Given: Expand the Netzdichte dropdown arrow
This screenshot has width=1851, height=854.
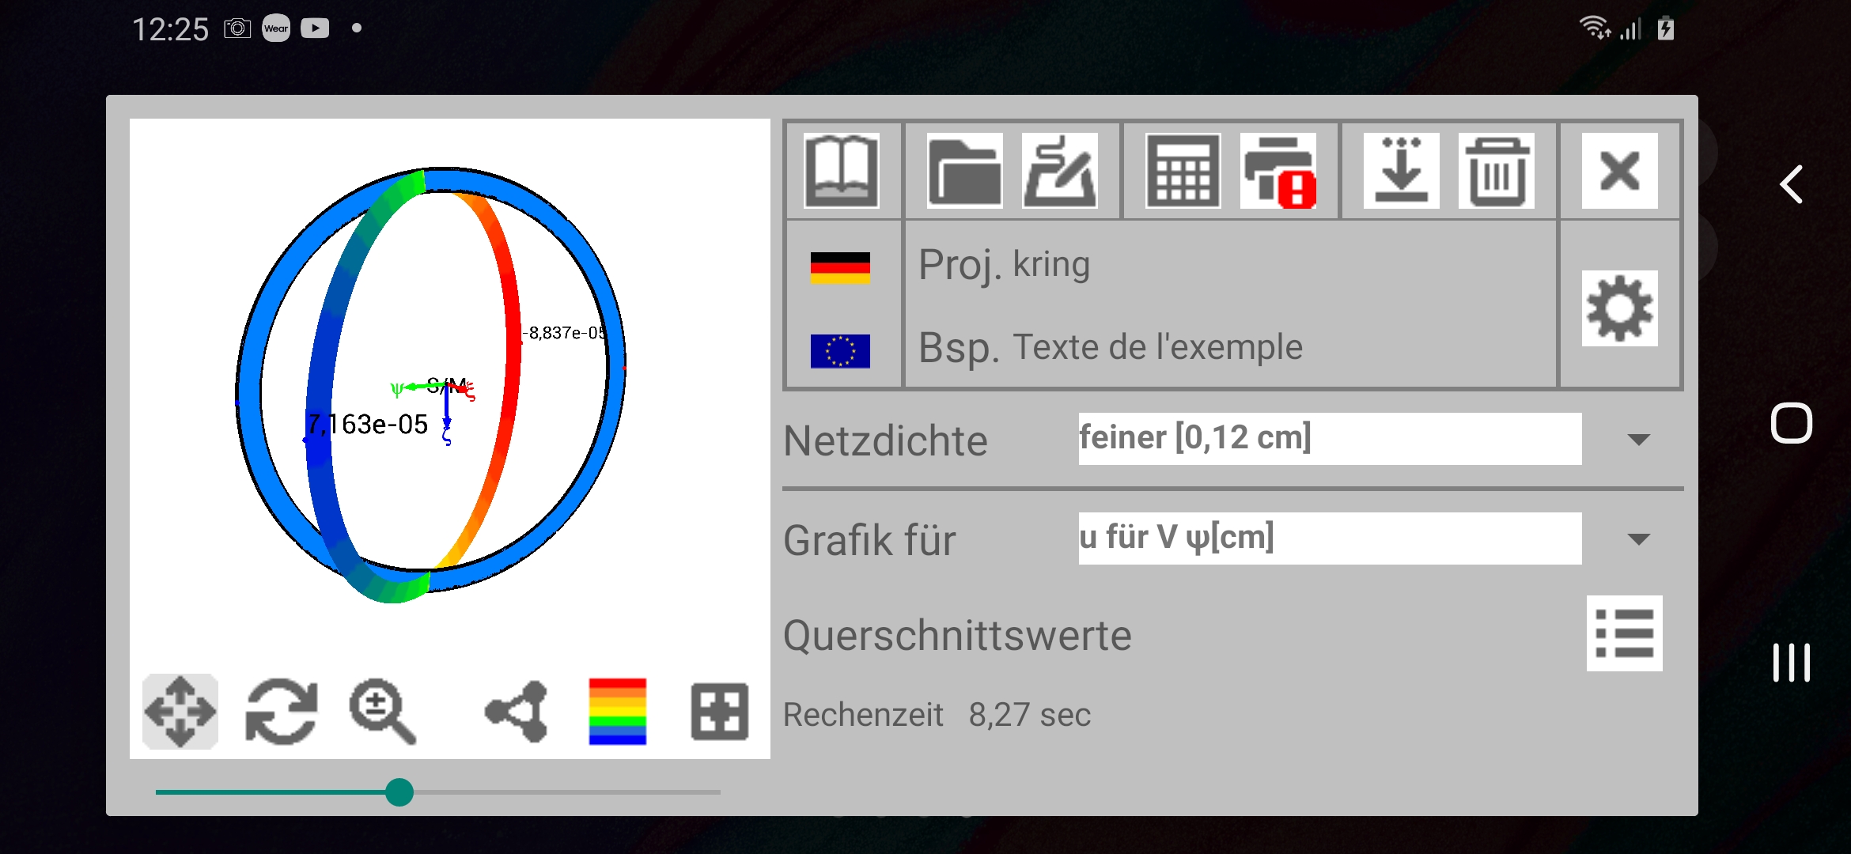Looking at the screenshot, I should tap(1639, 439).
